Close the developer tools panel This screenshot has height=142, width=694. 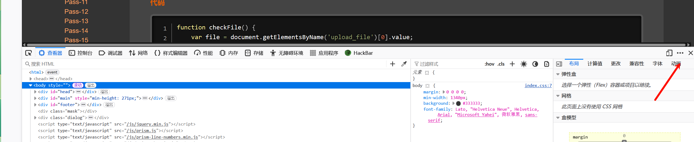690,53
